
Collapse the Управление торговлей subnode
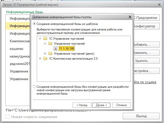45,44
